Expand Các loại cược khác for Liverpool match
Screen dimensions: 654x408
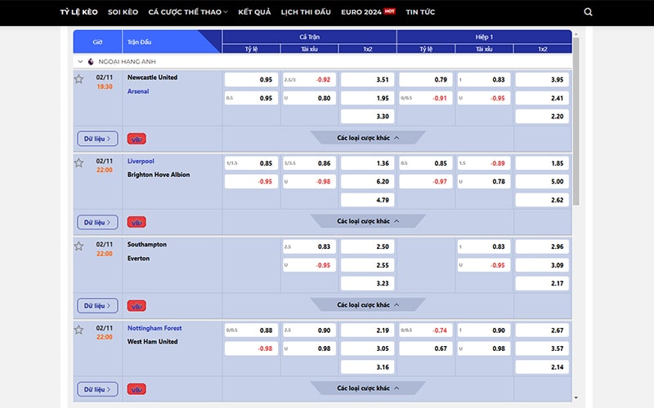[x=368, y=221]
